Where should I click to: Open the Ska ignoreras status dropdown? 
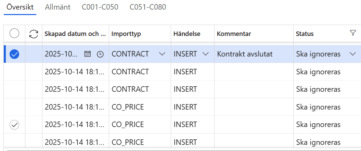coord(353,54)
